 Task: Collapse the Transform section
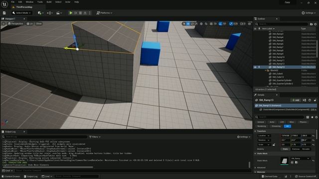coord(255,131)
